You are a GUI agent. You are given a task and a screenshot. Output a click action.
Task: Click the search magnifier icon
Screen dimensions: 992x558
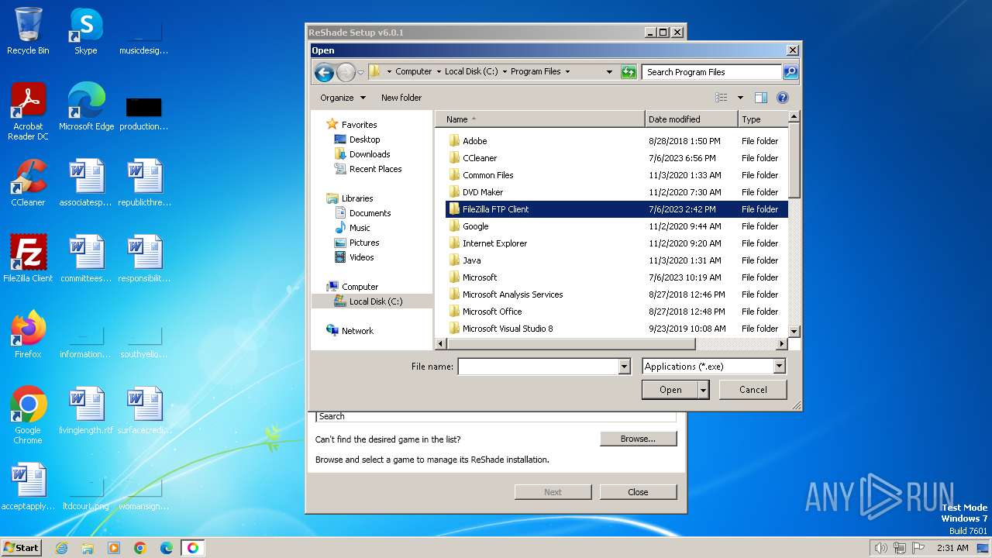tap(790, 72)
